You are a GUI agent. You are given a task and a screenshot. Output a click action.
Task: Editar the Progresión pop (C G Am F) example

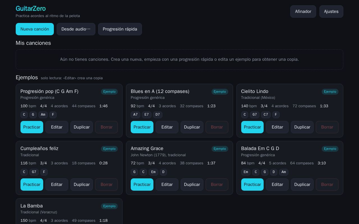point(57,127)
